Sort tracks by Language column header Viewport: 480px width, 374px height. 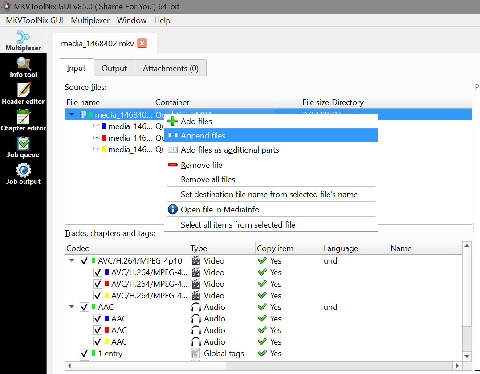click(x=355, y=248)
